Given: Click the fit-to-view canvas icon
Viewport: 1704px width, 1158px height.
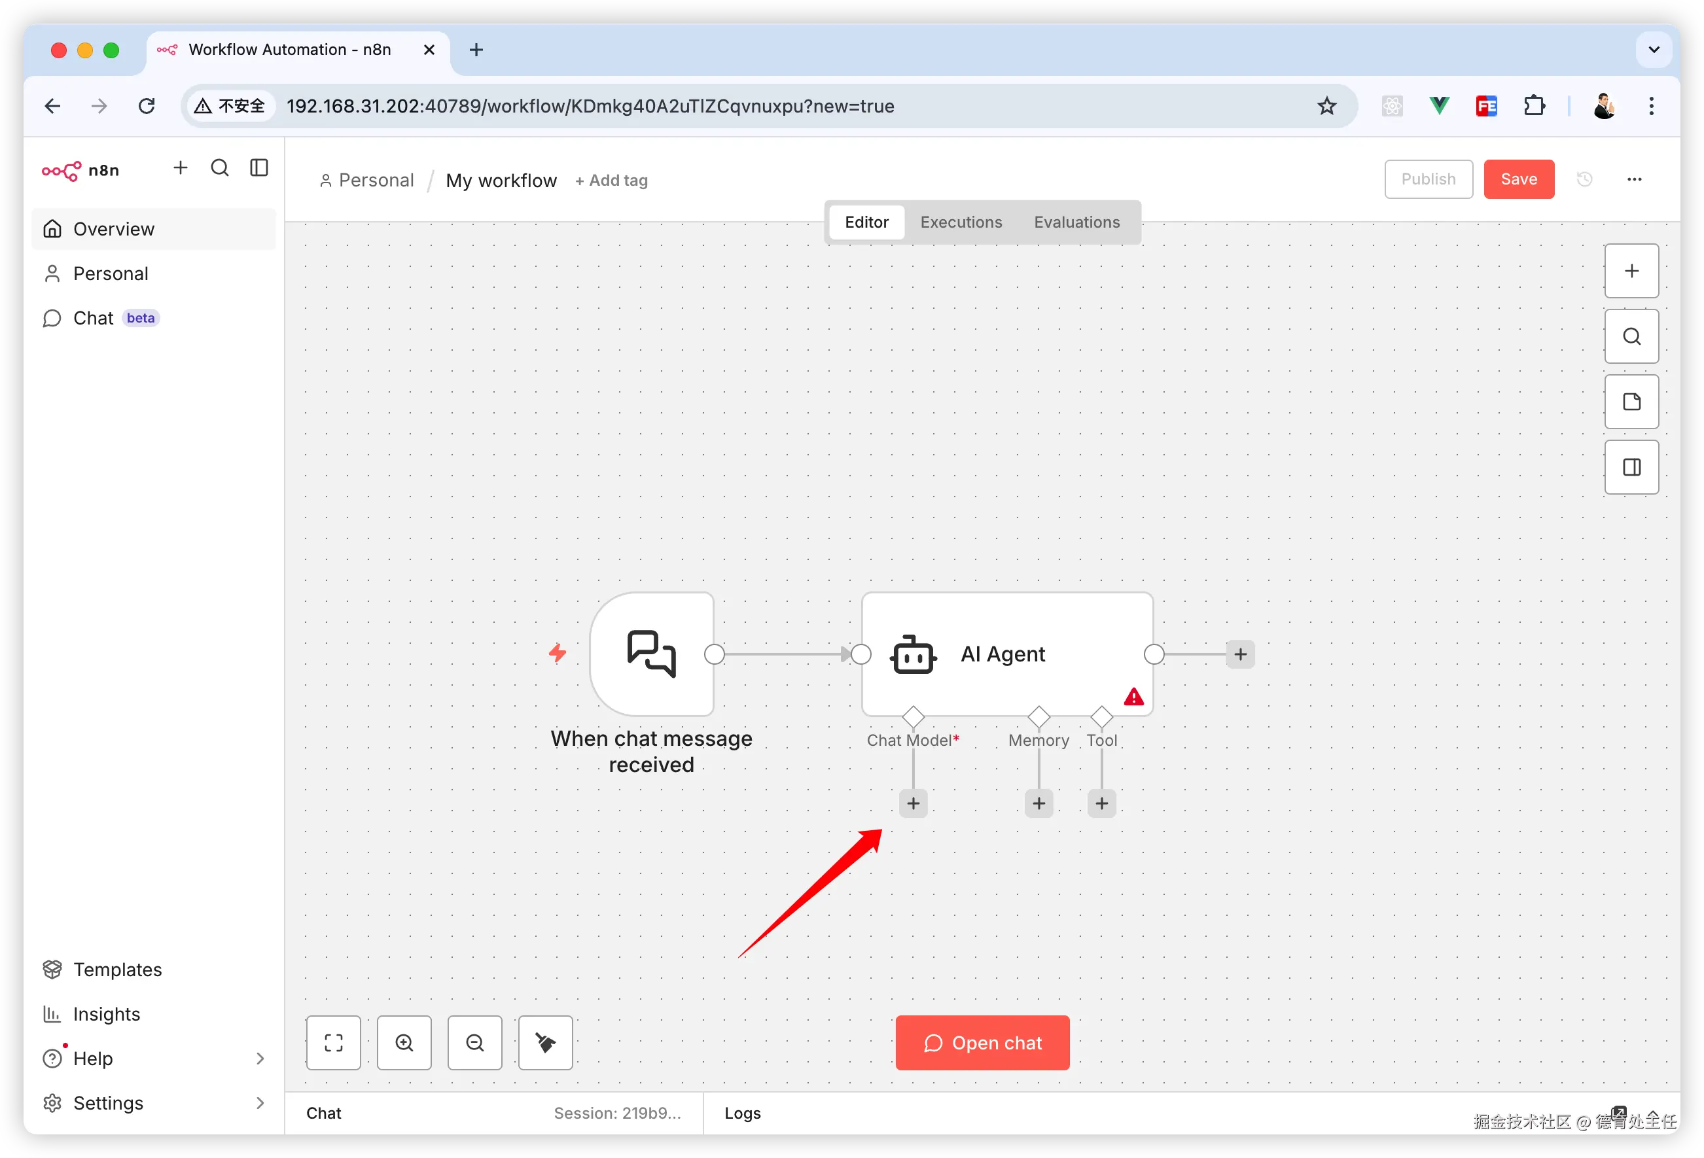Looking at the screenshot, I should click(334, 1042).
